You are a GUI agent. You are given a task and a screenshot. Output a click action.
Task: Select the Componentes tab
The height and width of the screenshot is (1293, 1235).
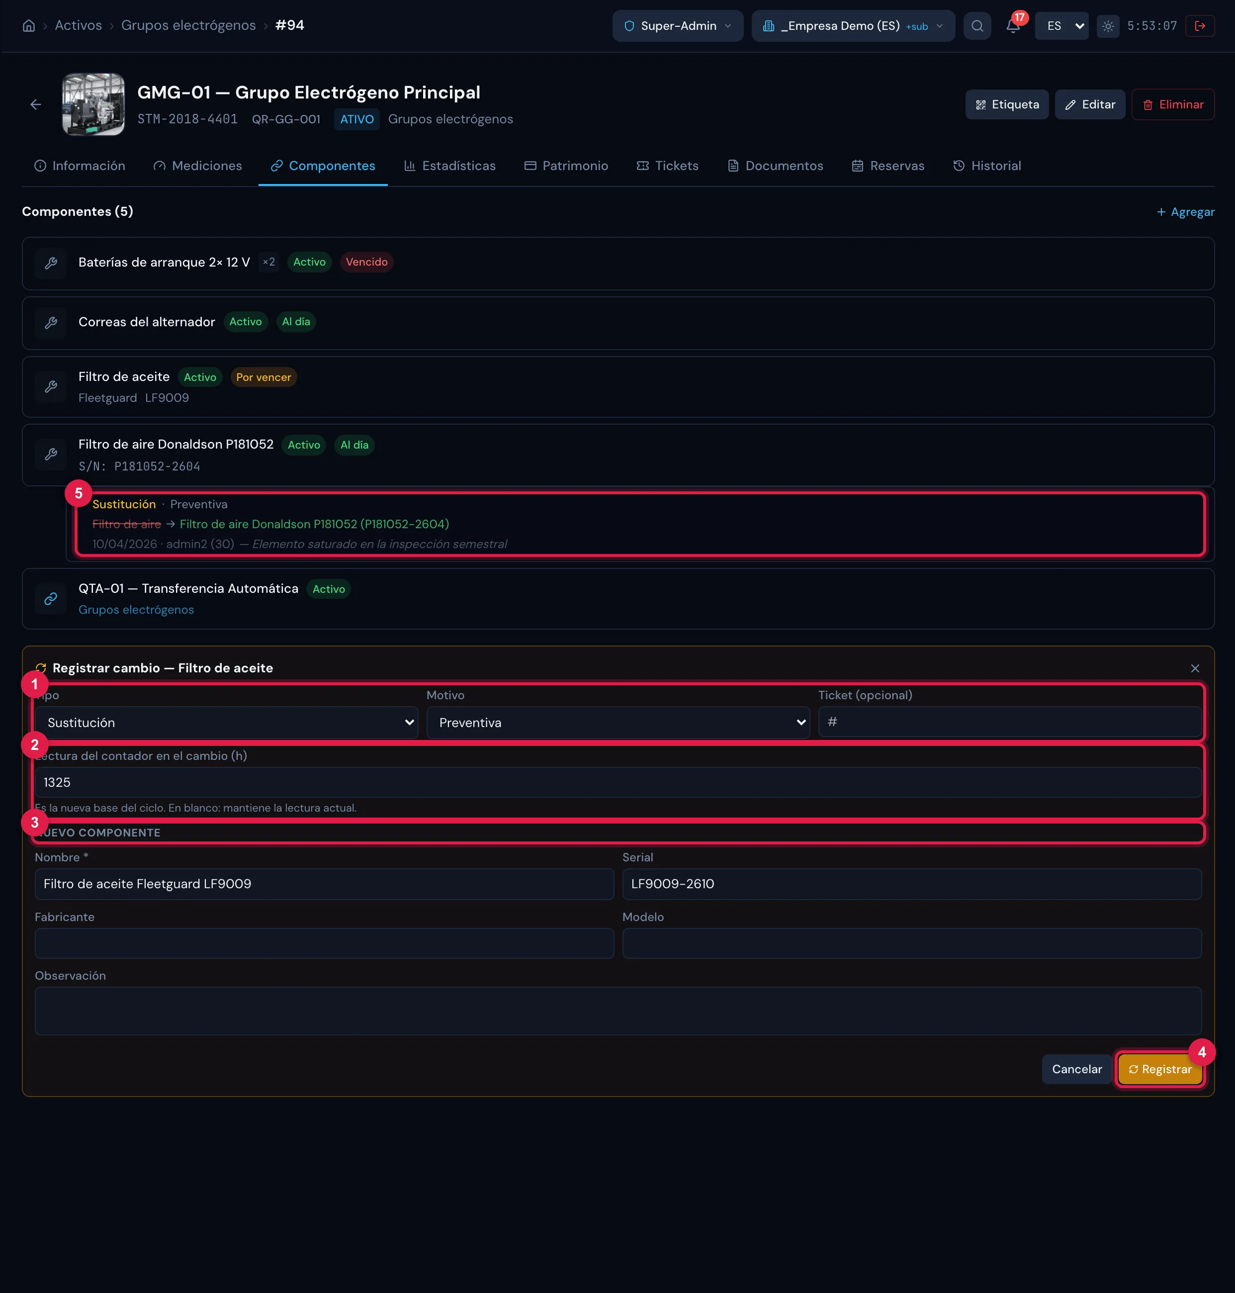coord(323,166)
